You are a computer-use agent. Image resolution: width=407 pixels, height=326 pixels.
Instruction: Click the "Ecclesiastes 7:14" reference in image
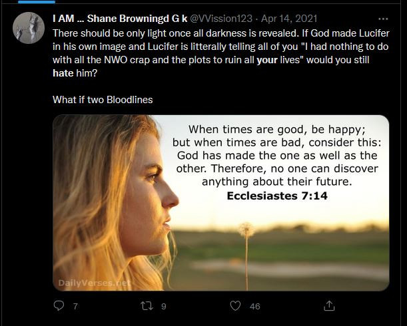click(x=277, y=196)
